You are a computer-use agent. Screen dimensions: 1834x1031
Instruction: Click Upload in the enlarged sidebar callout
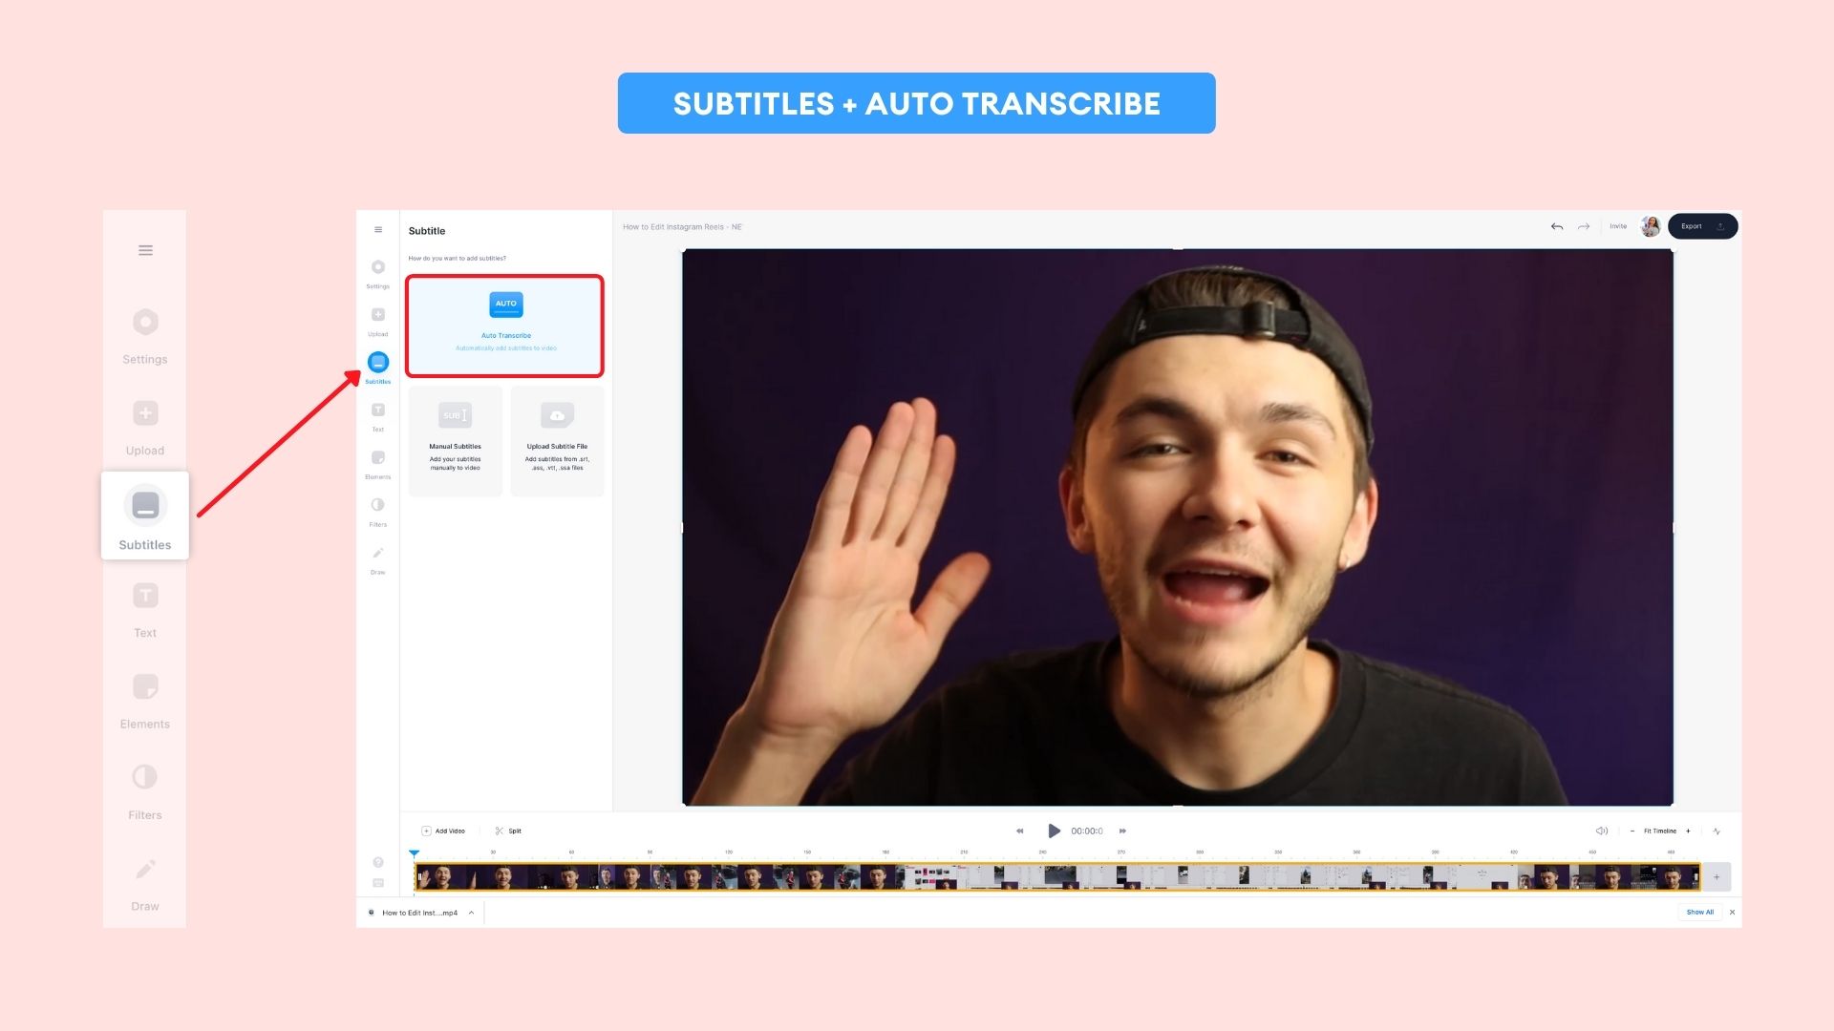[x=145, y=428]
